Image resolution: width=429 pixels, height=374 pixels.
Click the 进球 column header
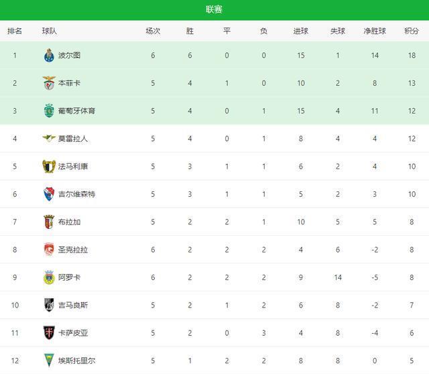301,31
